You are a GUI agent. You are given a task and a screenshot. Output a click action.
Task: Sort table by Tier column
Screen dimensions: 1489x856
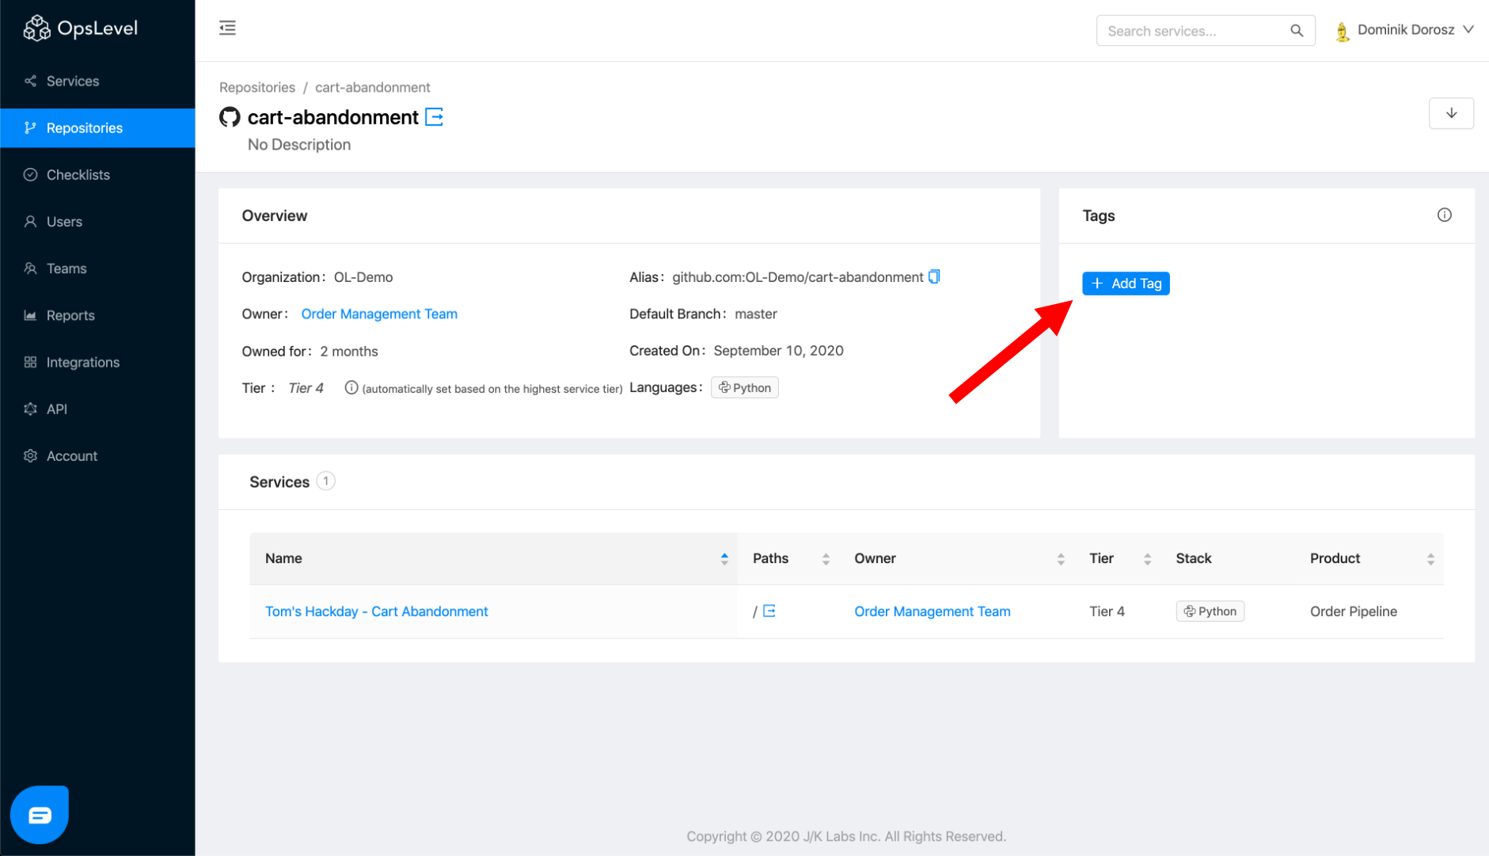[1117, 559]
